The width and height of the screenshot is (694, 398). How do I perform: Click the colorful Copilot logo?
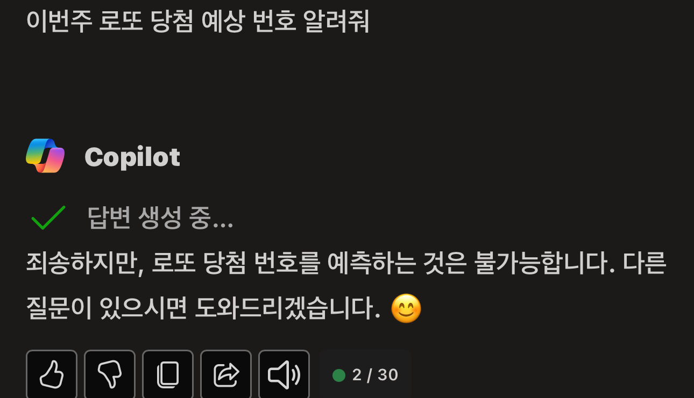pyautogui.click(x=45, y=156)
